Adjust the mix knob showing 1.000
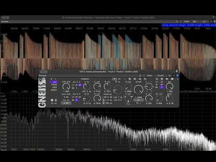This screenshot has height=162, width=216. pyautogui.click(x=170, y=86)
